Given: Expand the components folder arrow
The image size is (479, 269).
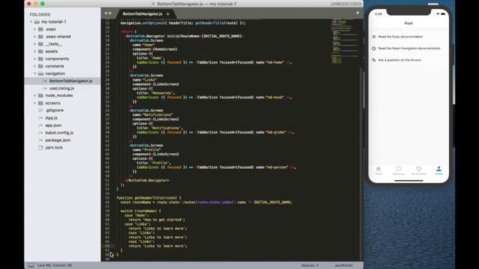Looking at the screenshot, I should tap(35, 58).
